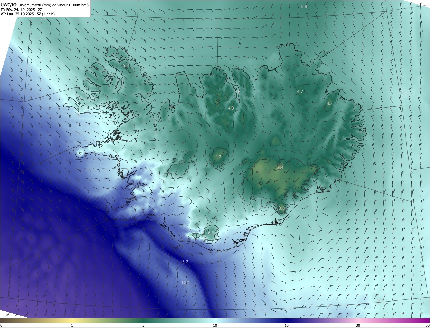Click the colour scale label '15'

point(287,325)
